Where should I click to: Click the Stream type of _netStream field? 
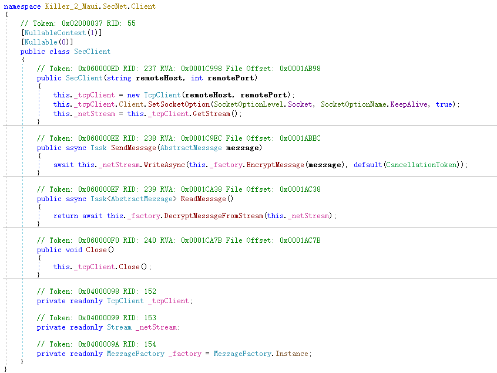point(119,327)
